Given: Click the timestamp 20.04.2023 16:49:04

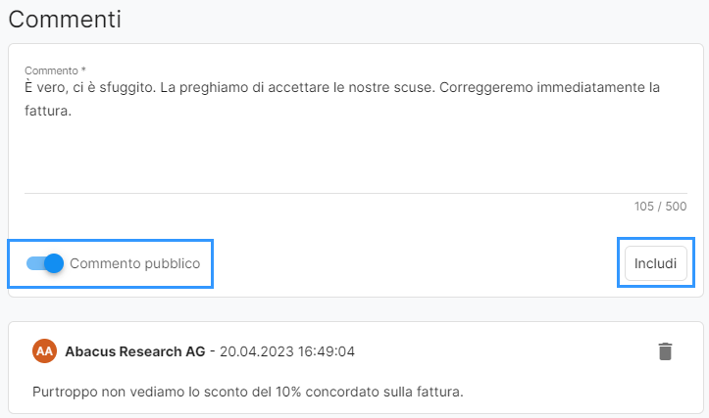Looking at the screenshot, I should tap(287, 351).
